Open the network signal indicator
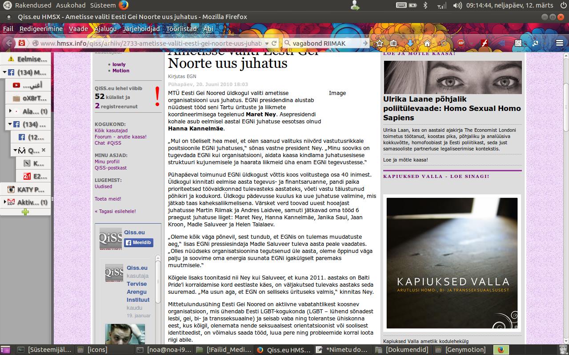 pyautogui.click(x=441, y=5)
